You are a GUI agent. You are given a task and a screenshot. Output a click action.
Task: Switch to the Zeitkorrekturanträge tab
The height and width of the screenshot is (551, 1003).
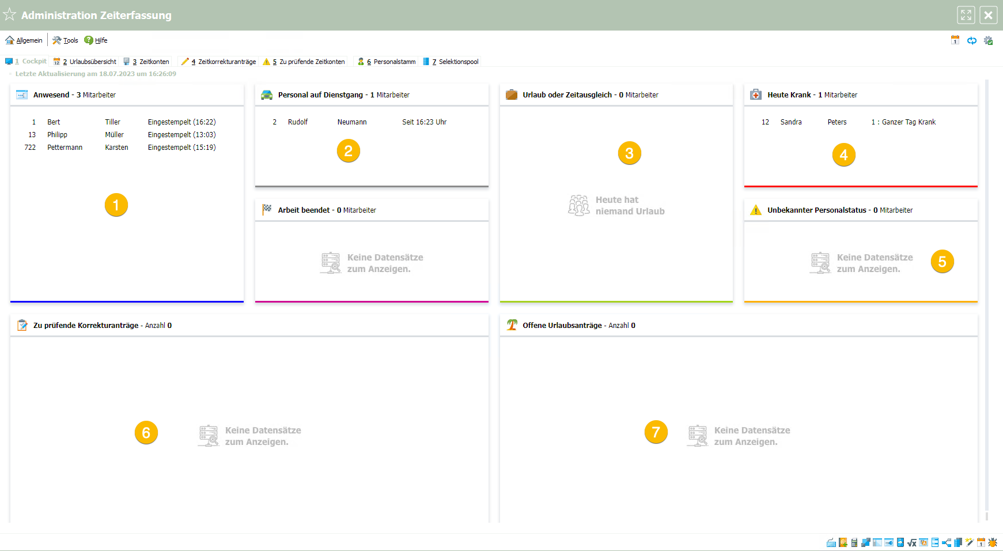[x=219, y=62]
